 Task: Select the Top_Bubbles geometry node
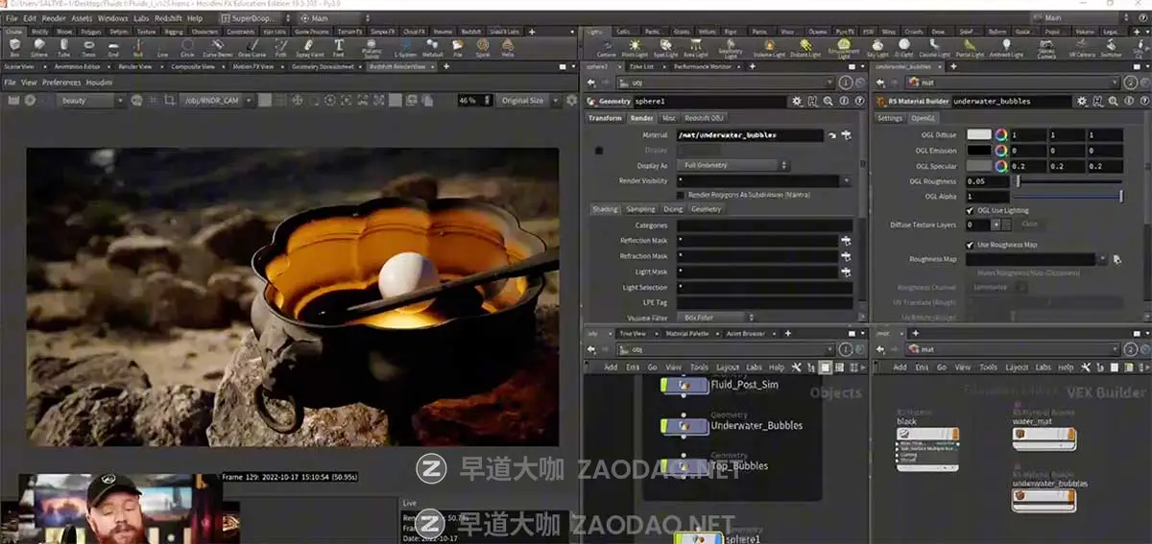click(684, 465)
